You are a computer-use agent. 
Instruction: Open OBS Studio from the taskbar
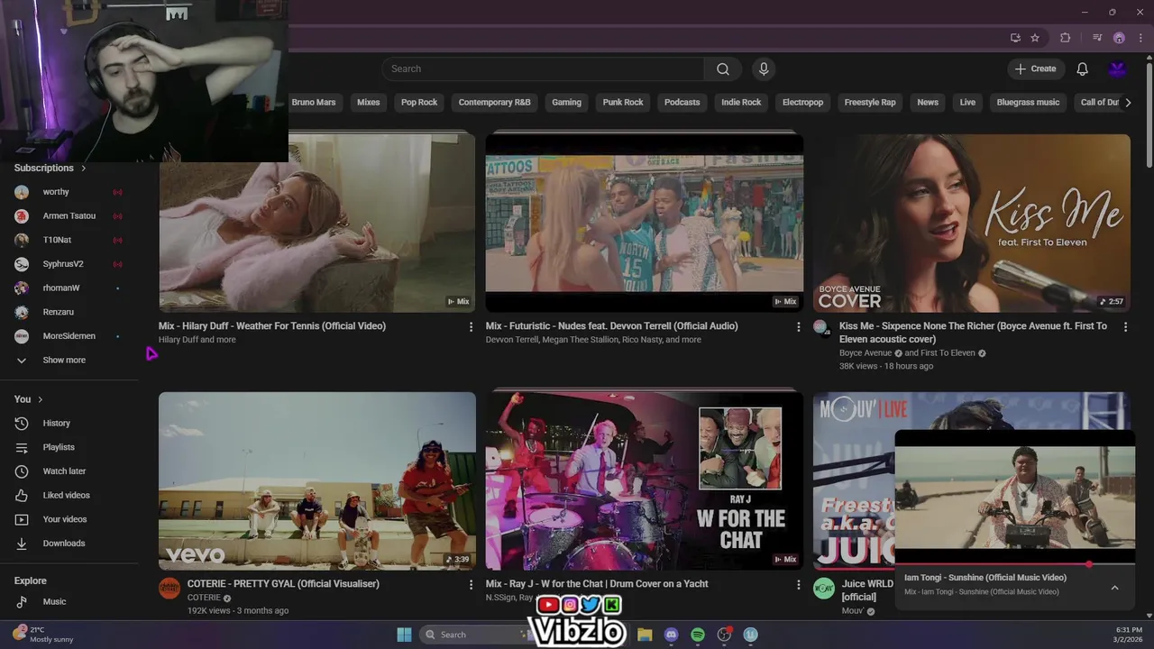[724, 635]
